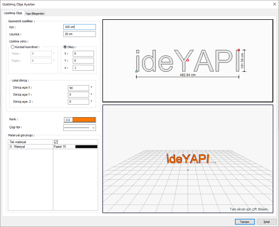
Task: Click the Kot input field
Action: 79,27
